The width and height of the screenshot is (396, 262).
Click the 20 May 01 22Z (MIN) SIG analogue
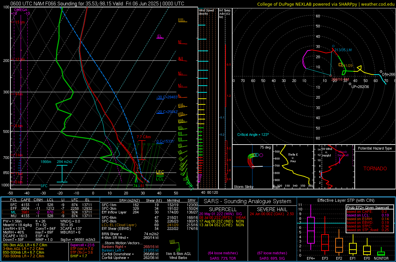[220, 214]
